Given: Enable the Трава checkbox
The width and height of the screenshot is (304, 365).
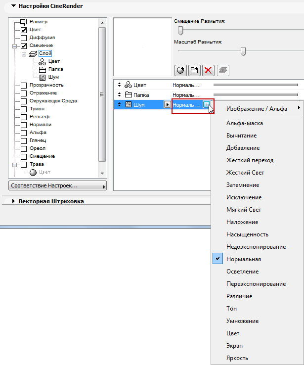Looking at the screenshot, I should (x=24, y=165).
